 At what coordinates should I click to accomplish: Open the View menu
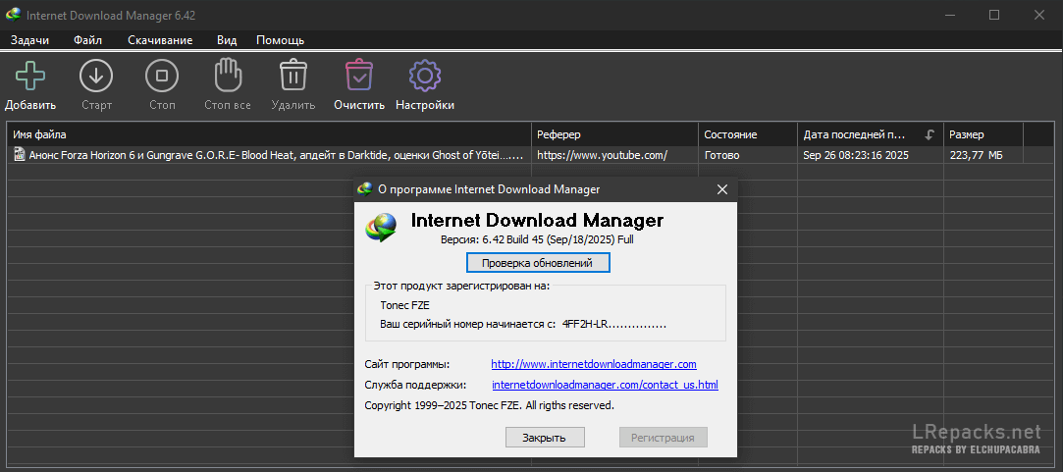click(227, 40)
